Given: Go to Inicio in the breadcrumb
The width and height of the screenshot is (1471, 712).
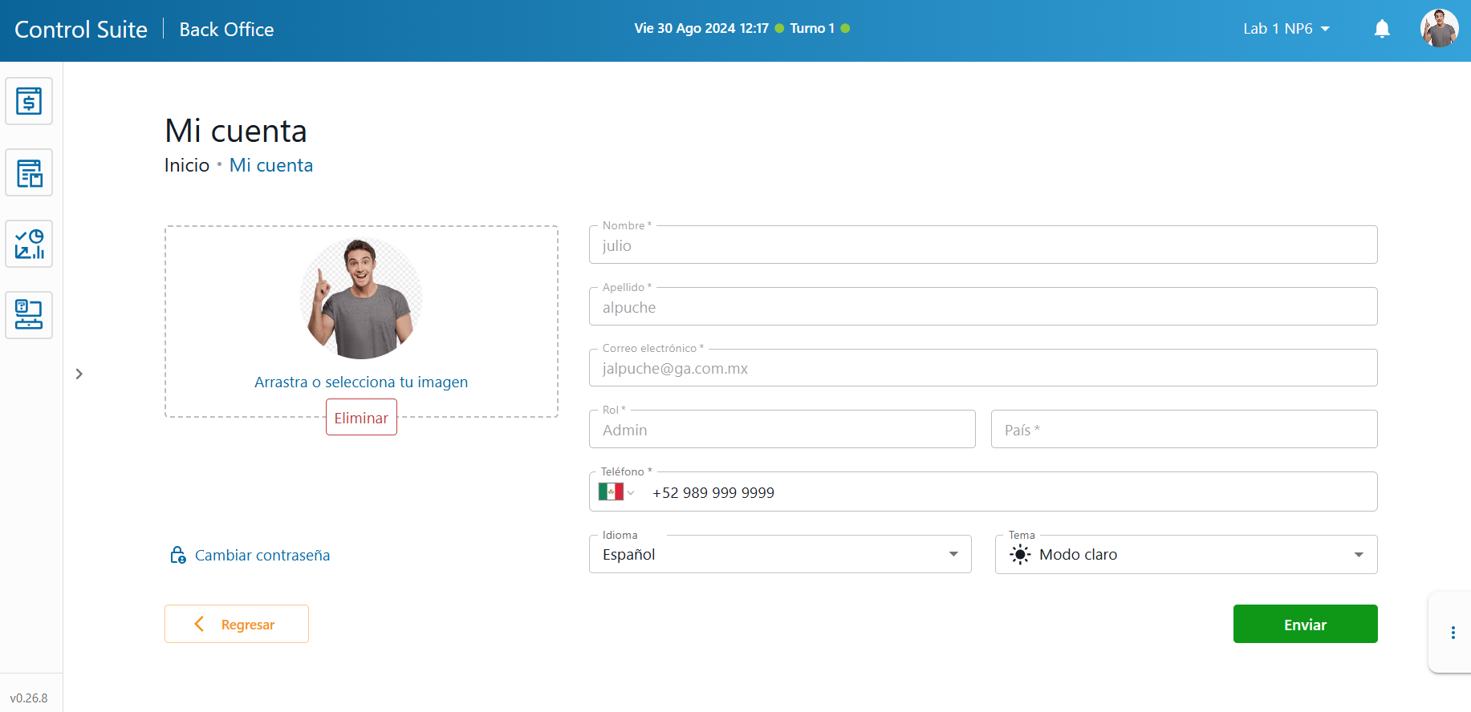Looking at the screenshot, I should [x=186, y=165].
